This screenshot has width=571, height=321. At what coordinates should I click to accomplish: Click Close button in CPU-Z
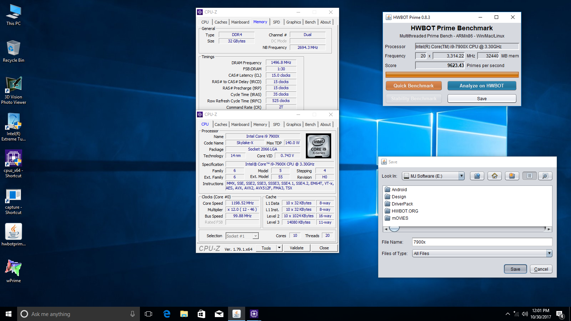pos(324,248)
